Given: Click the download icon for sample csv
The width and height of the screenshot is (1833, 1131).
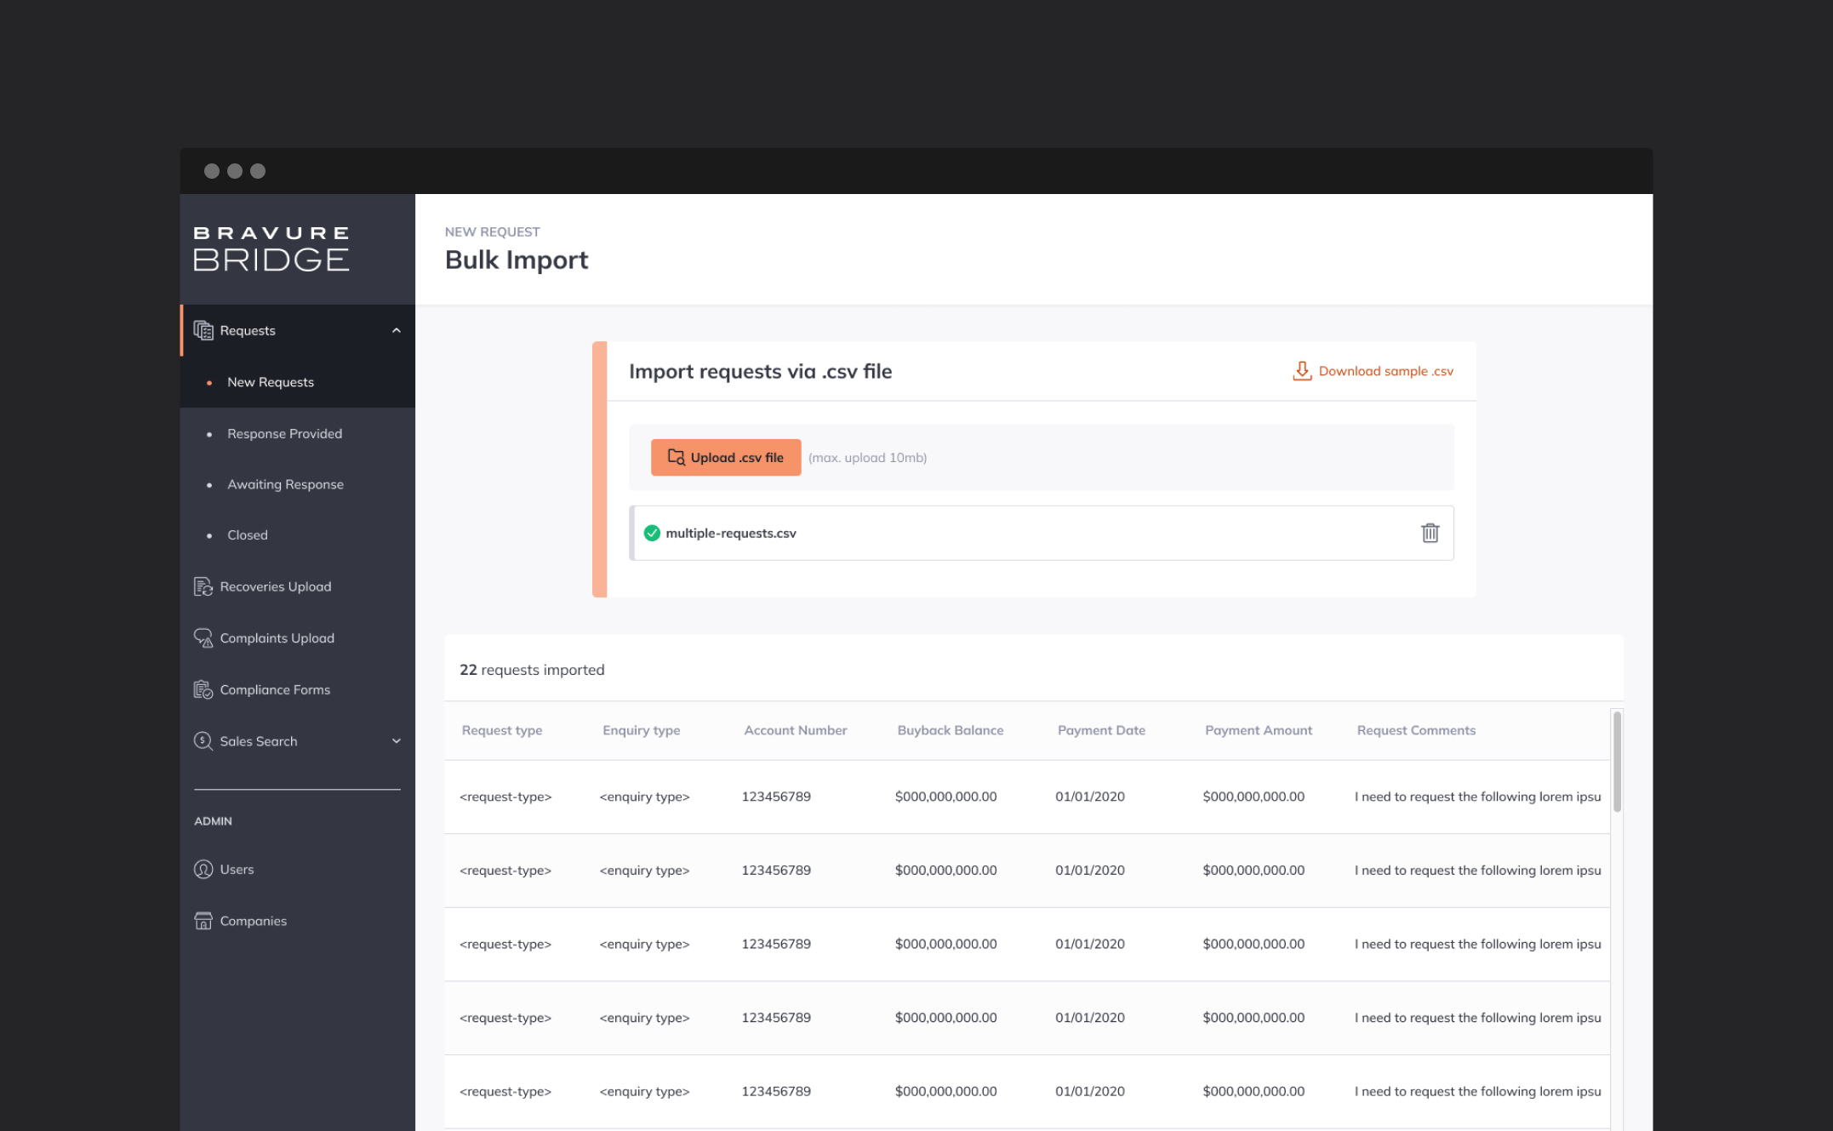Looking at the screenshot, I should [1301, 371].
